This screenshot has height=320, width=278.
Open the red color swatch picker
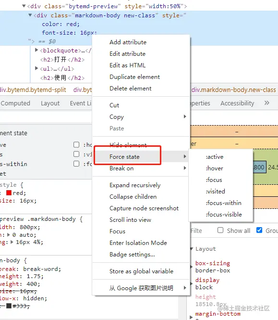click(x=9, y=193)
